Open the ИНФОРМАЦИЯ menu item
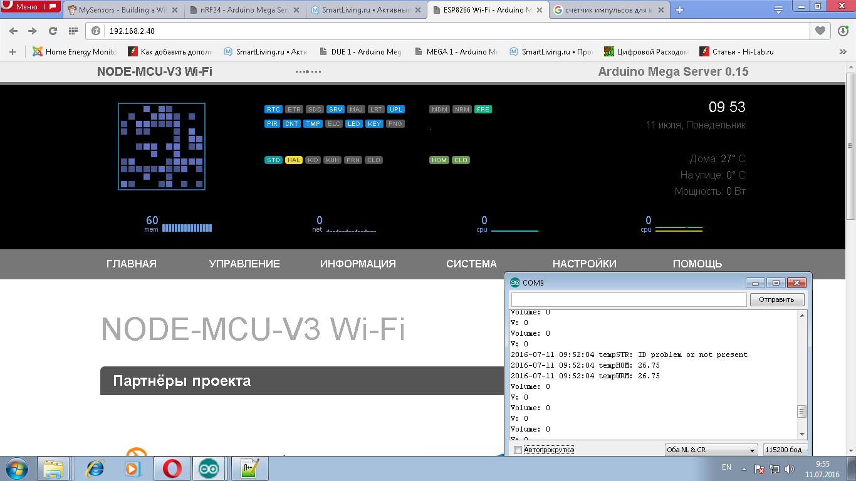856x481 pixels. coord(358,264)
